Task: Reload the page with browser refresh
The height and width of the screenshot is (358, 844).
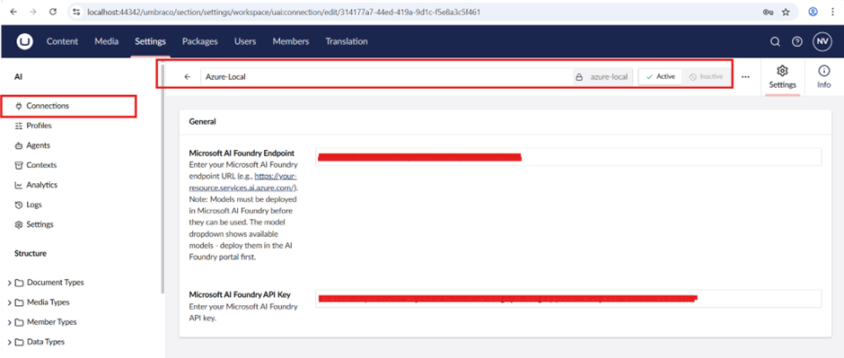Action: click(53, 12)
